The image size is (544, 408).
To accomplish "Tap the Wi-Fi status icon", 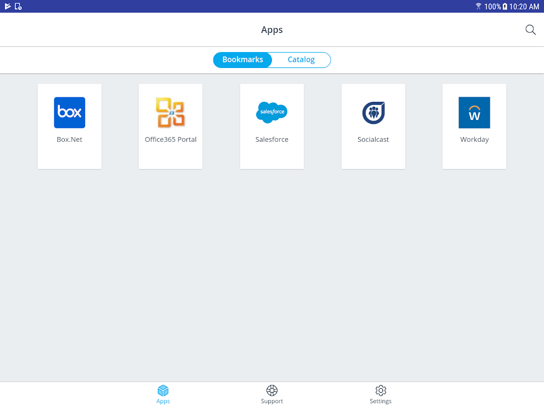I will (x=479, y=6).
